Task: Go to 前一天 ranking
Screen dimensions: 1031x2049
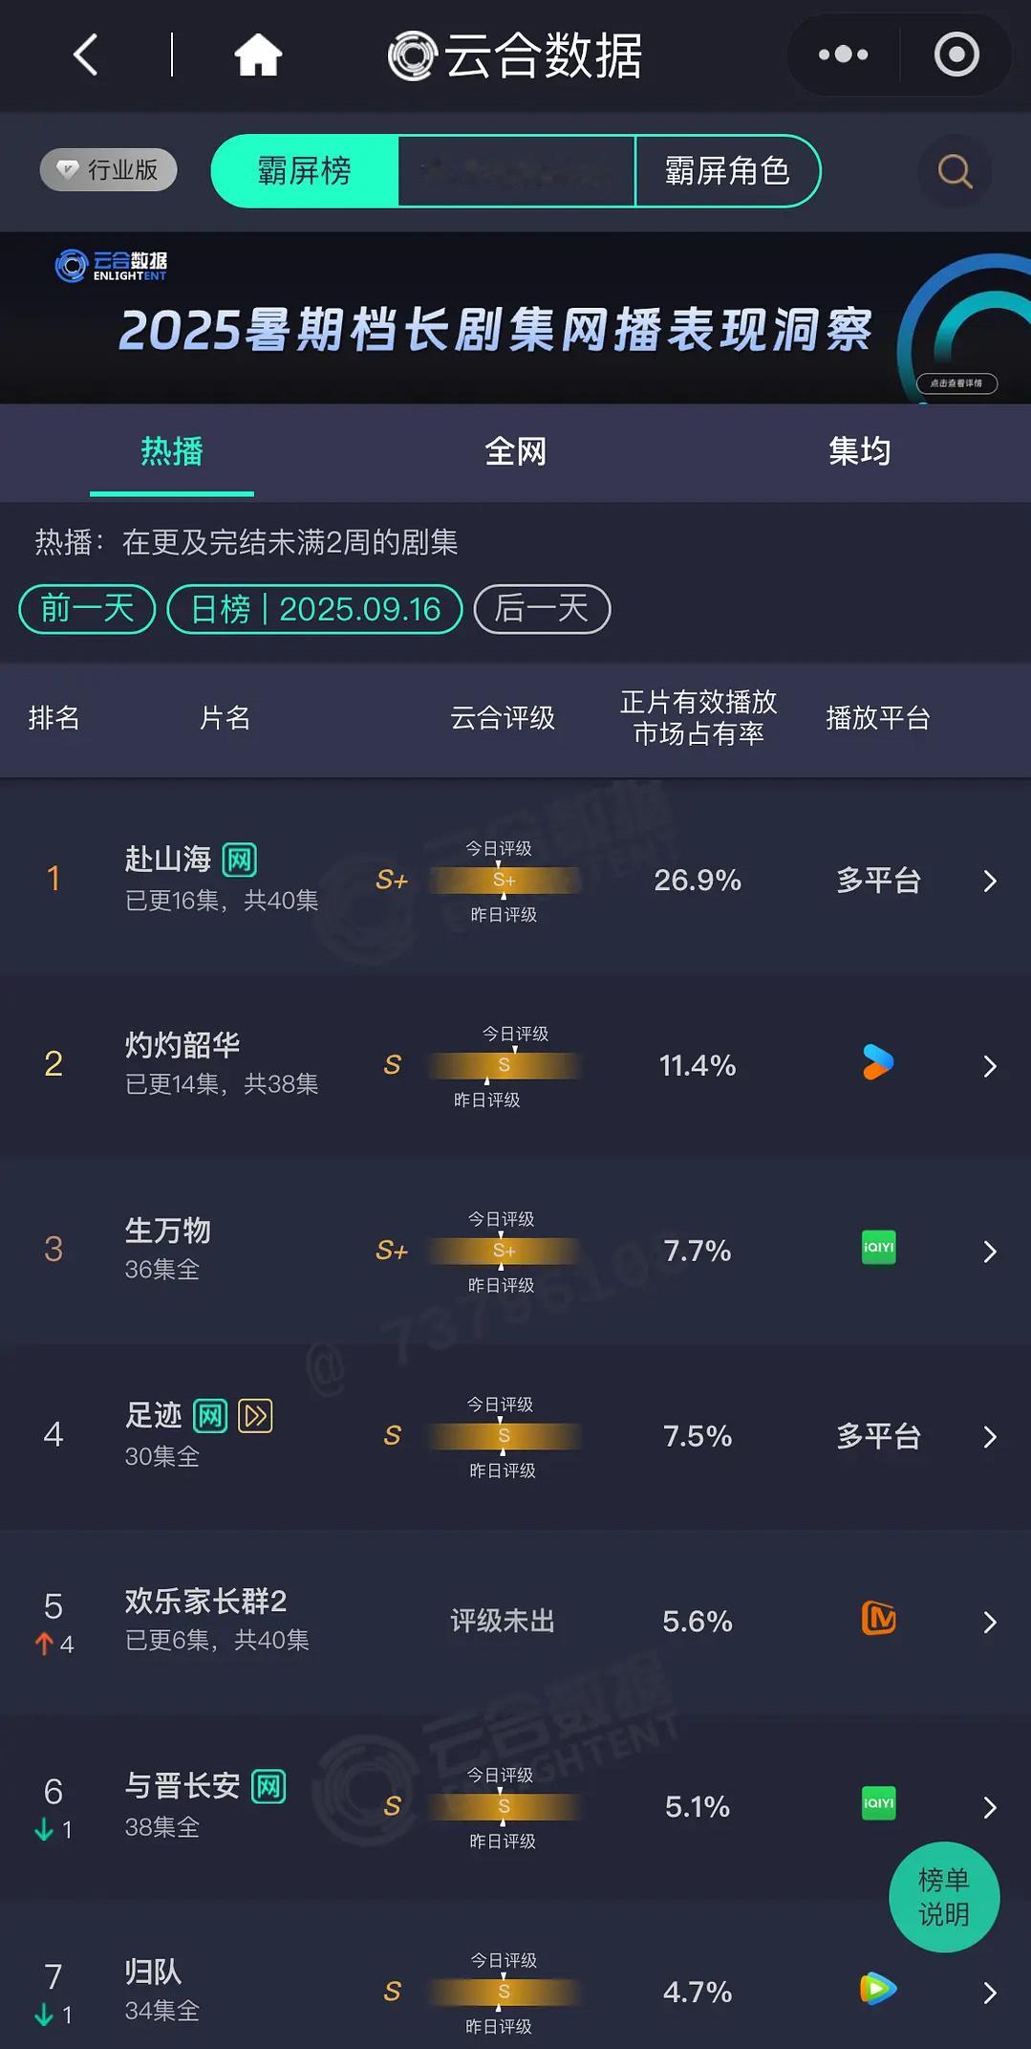Action: (x=87, y=609)
